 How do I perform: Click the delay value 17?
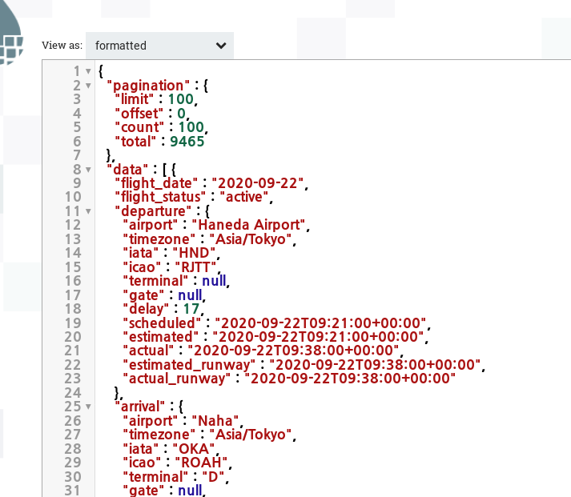pos(191,309)
